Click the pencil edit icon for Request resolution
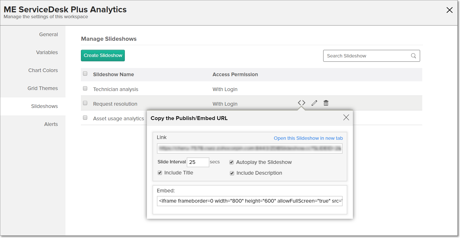 tap(314, 103)
